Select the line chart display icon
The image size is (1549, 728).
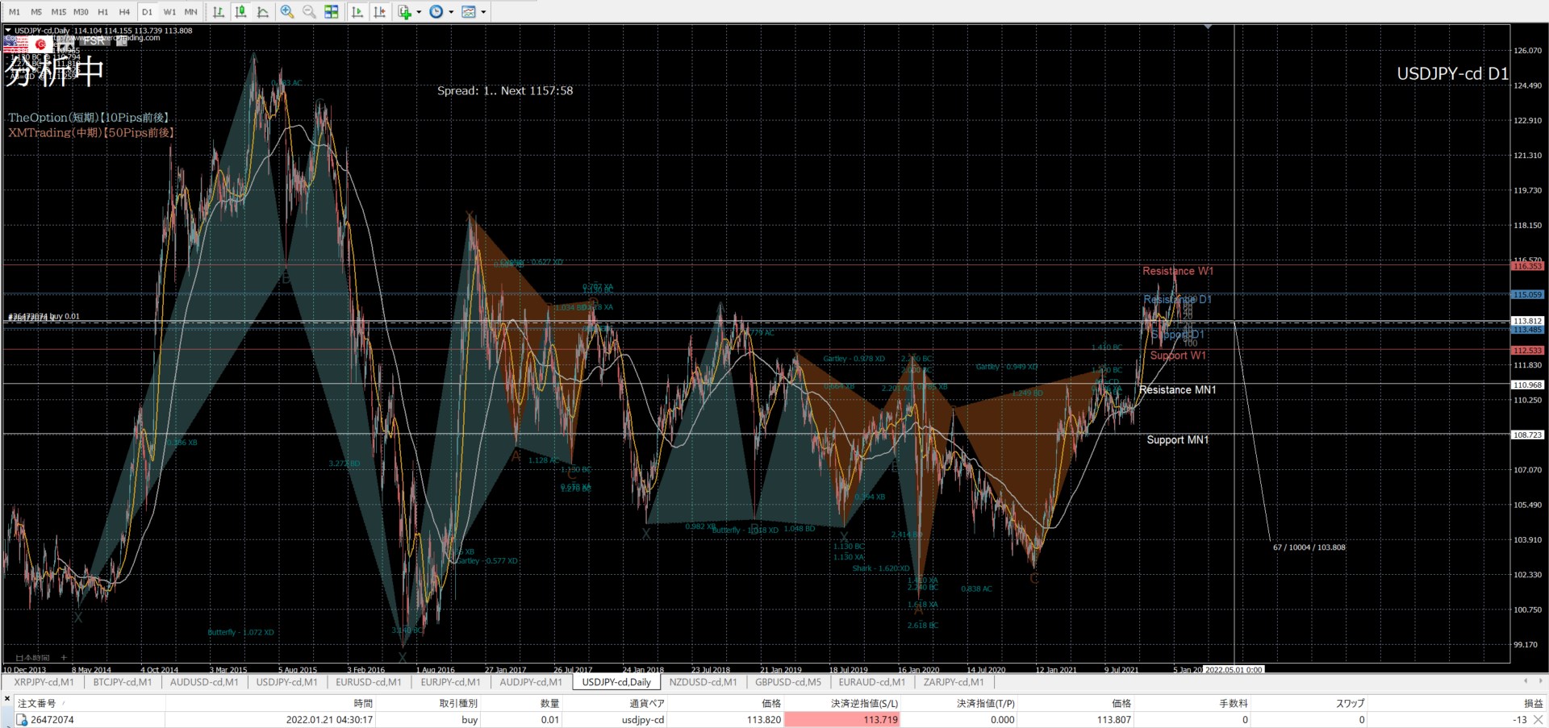tap(262, 12)
